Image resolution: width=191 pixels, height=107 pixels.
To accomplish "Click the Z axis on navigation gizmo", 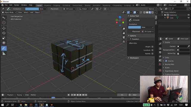I will tap(120, 17).
